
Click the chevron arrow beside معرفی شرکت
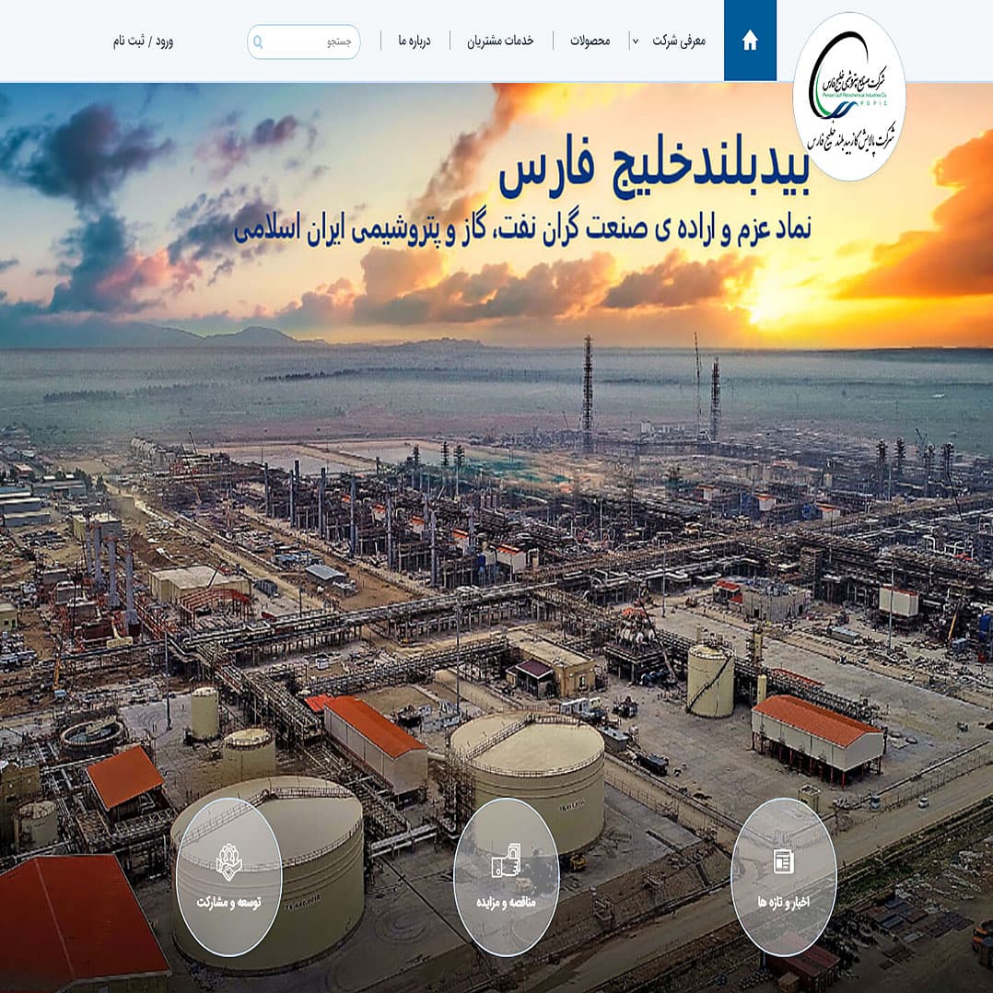point(636,41)
